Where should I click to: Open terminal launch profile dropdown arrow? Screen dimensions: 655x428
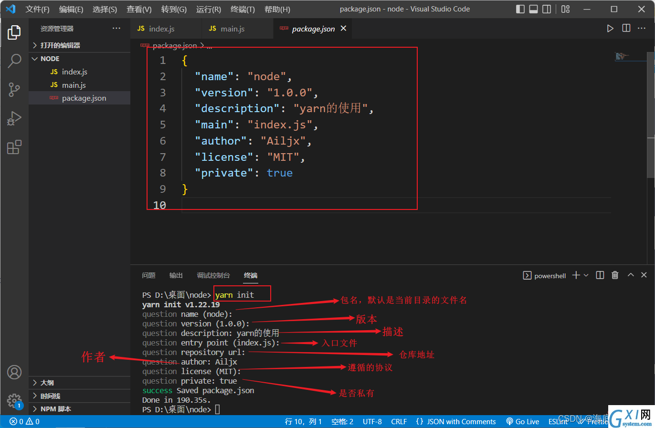coord(586,275)
